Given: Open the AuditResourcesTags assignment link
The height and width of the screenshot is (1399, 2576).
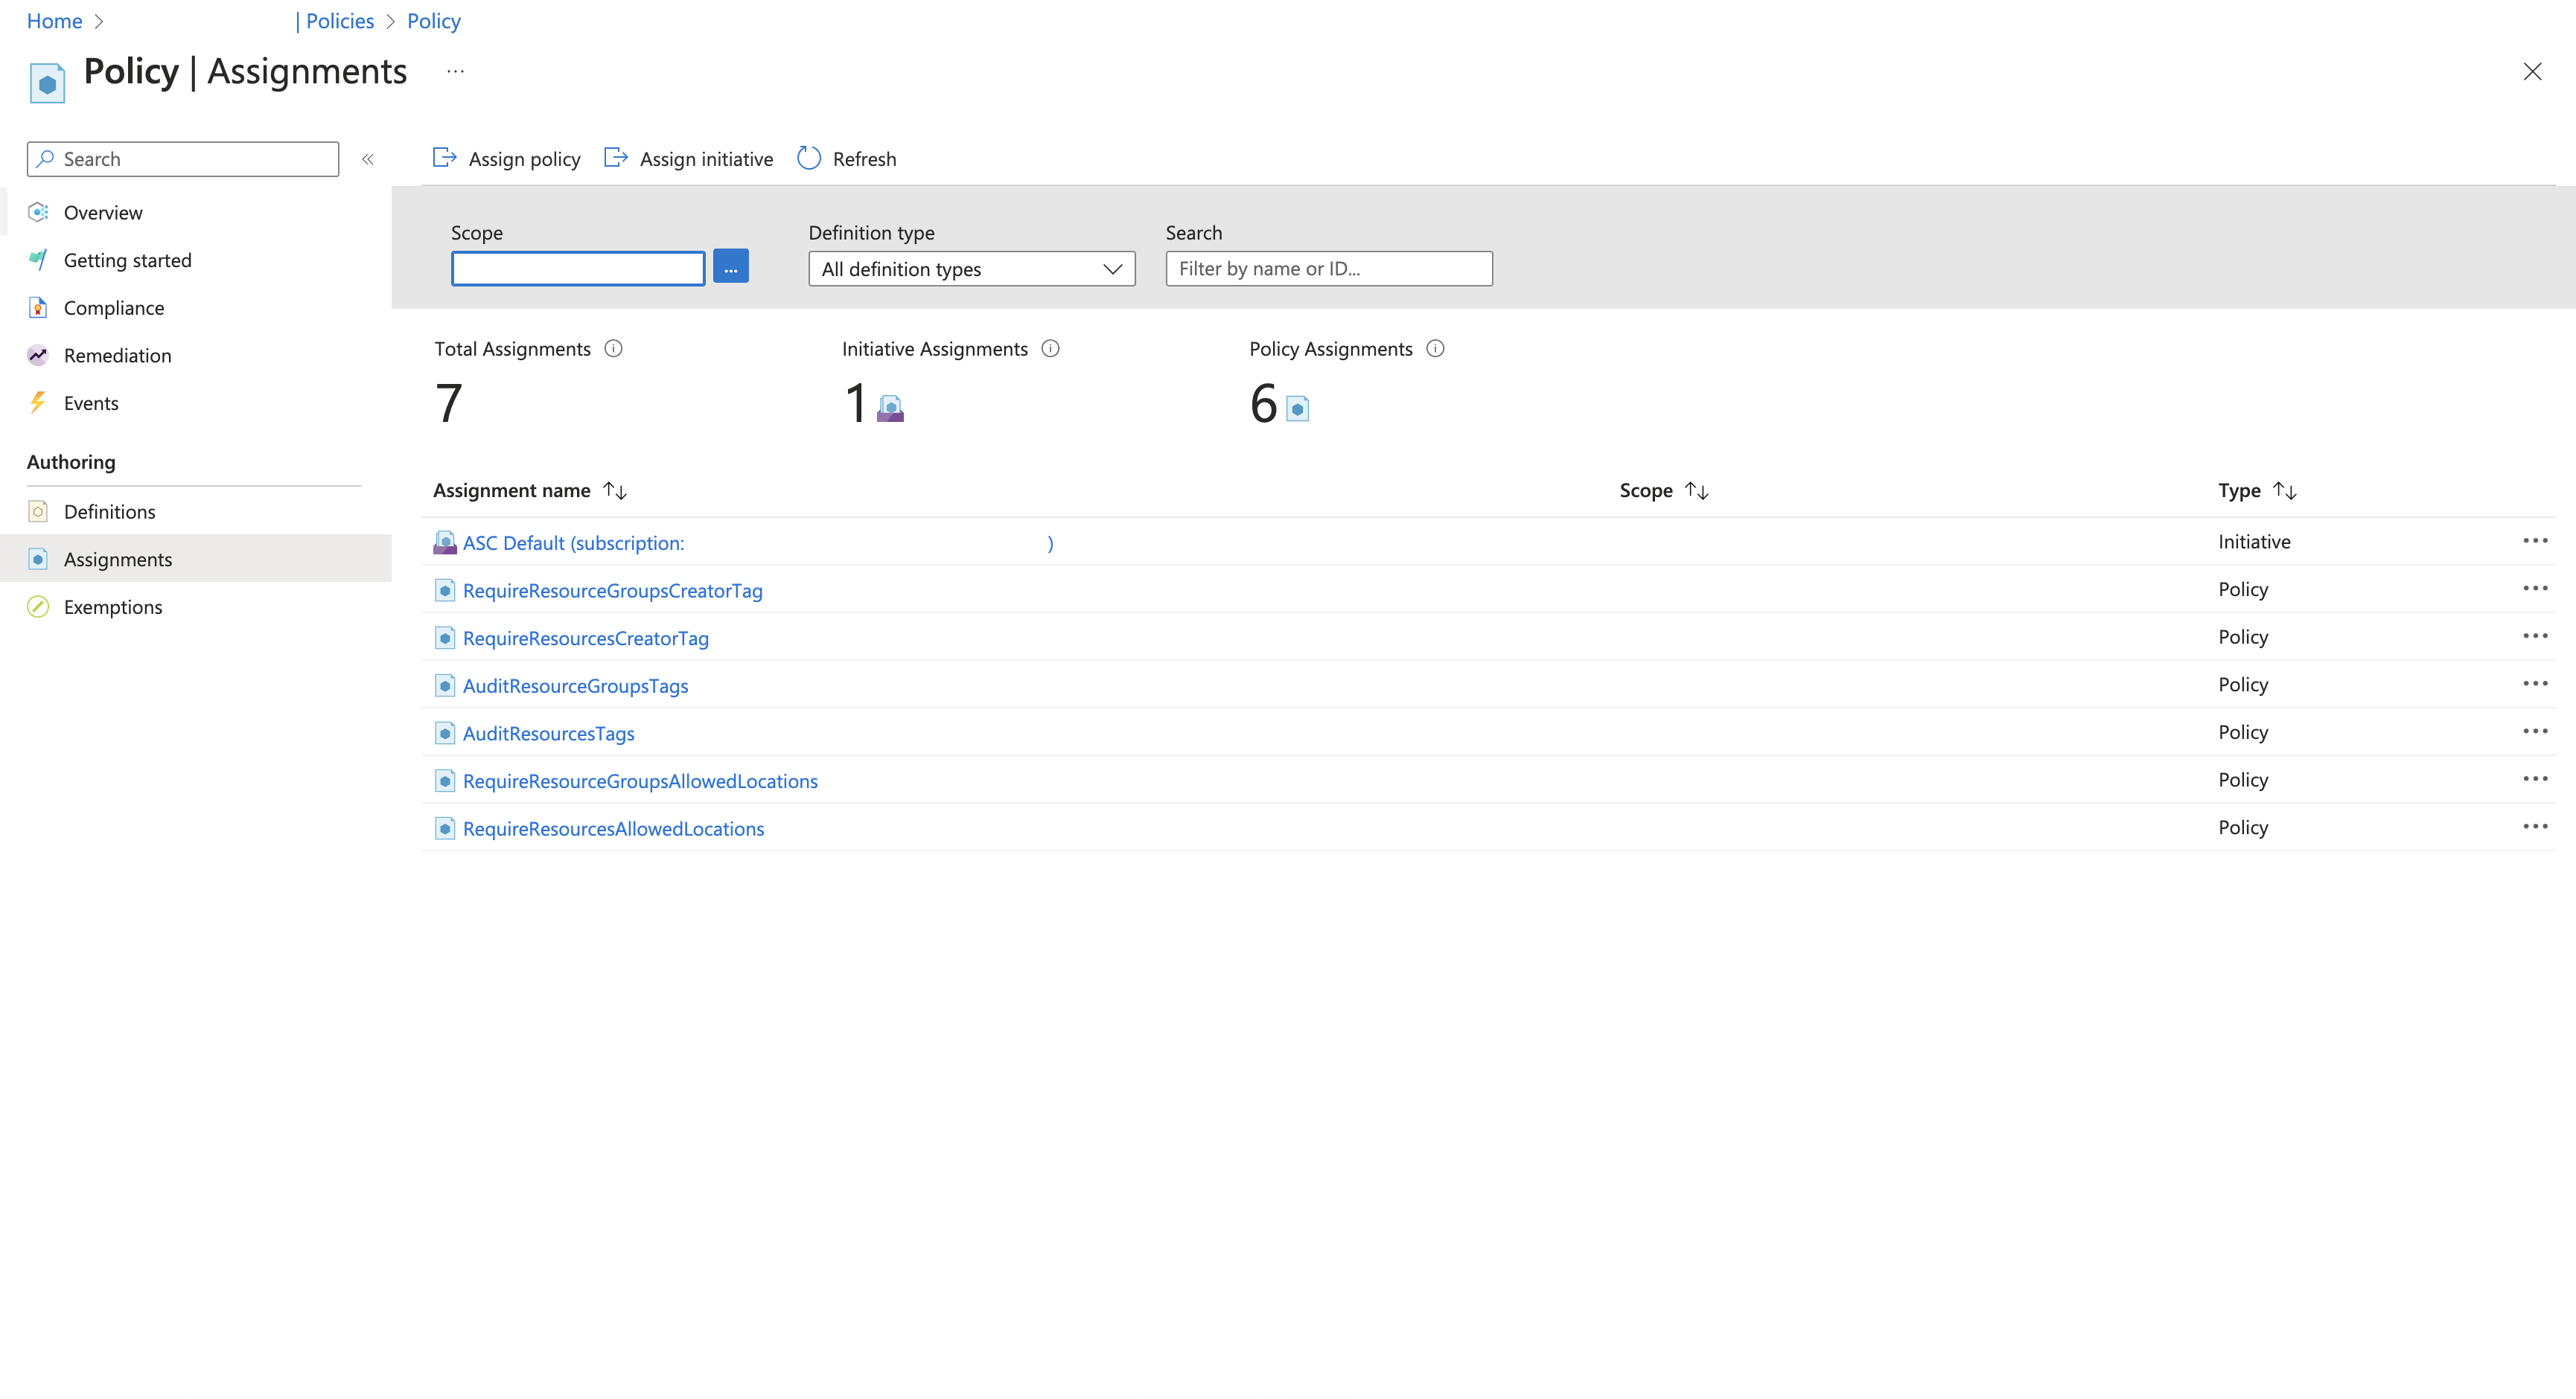Looking at the screenshot, I should coord(549,734).
